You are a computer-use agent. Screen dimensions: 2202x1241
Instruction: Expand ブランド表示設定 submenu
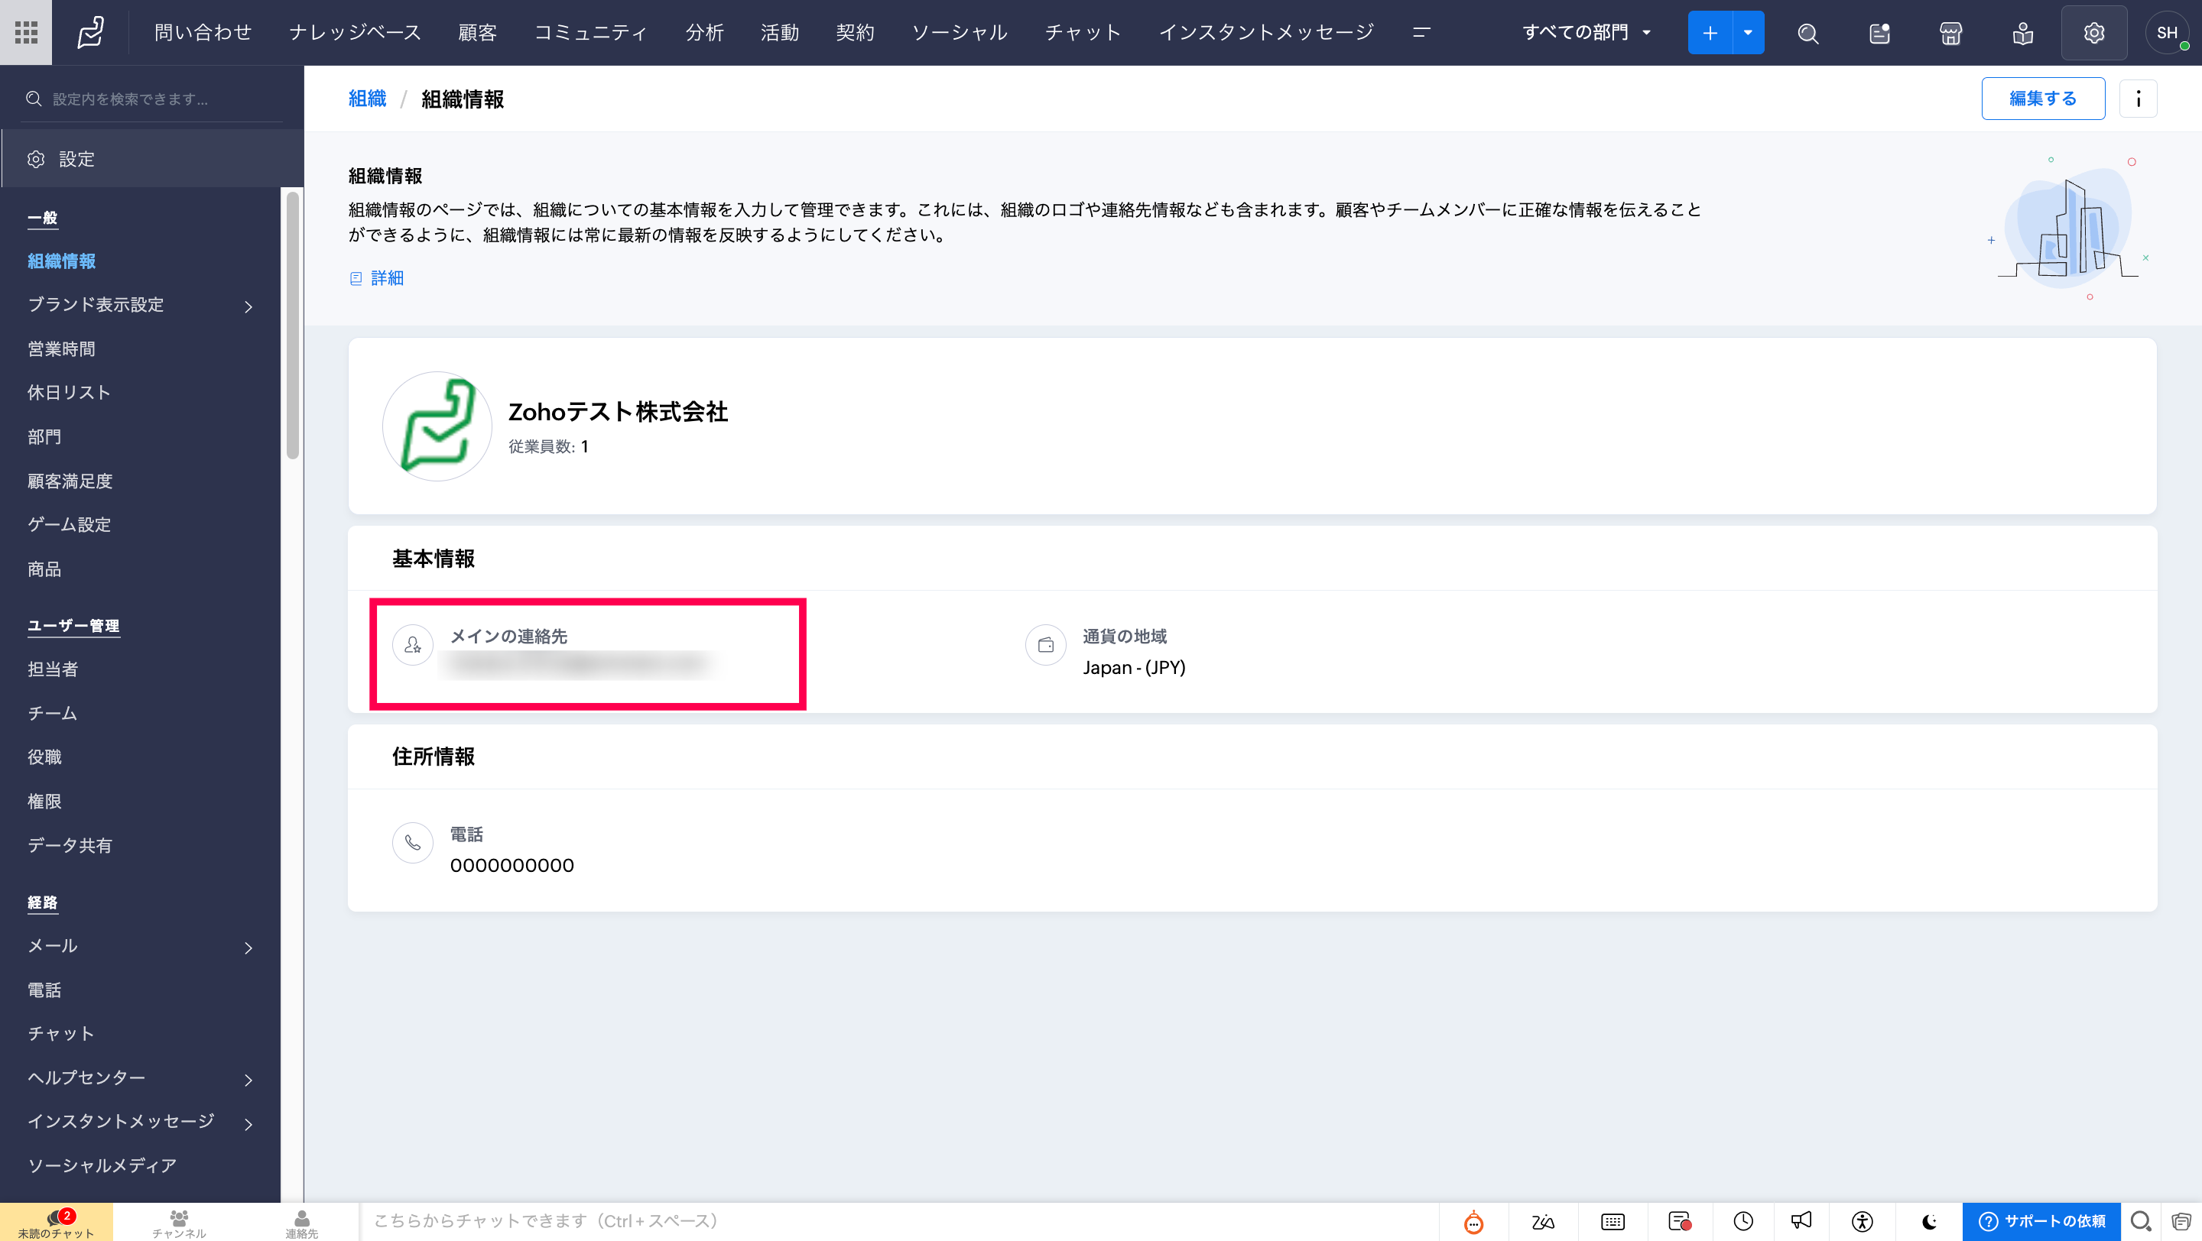[x=248, y=306]
